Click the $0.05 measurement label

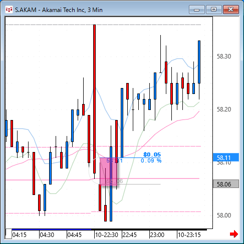coord(152,154)
